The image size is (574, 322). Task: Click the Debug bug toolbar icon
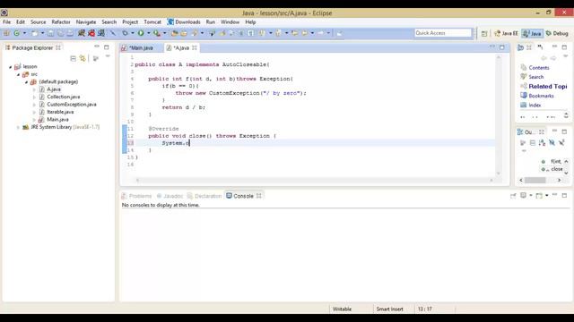[126, 33]
